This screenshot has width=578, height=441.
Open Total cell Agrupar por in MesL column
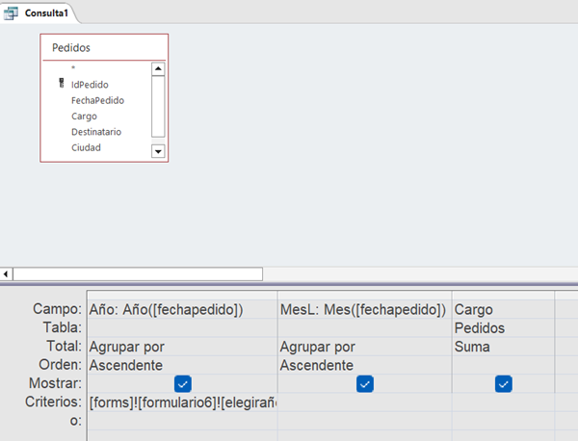[x=364, y=347]
